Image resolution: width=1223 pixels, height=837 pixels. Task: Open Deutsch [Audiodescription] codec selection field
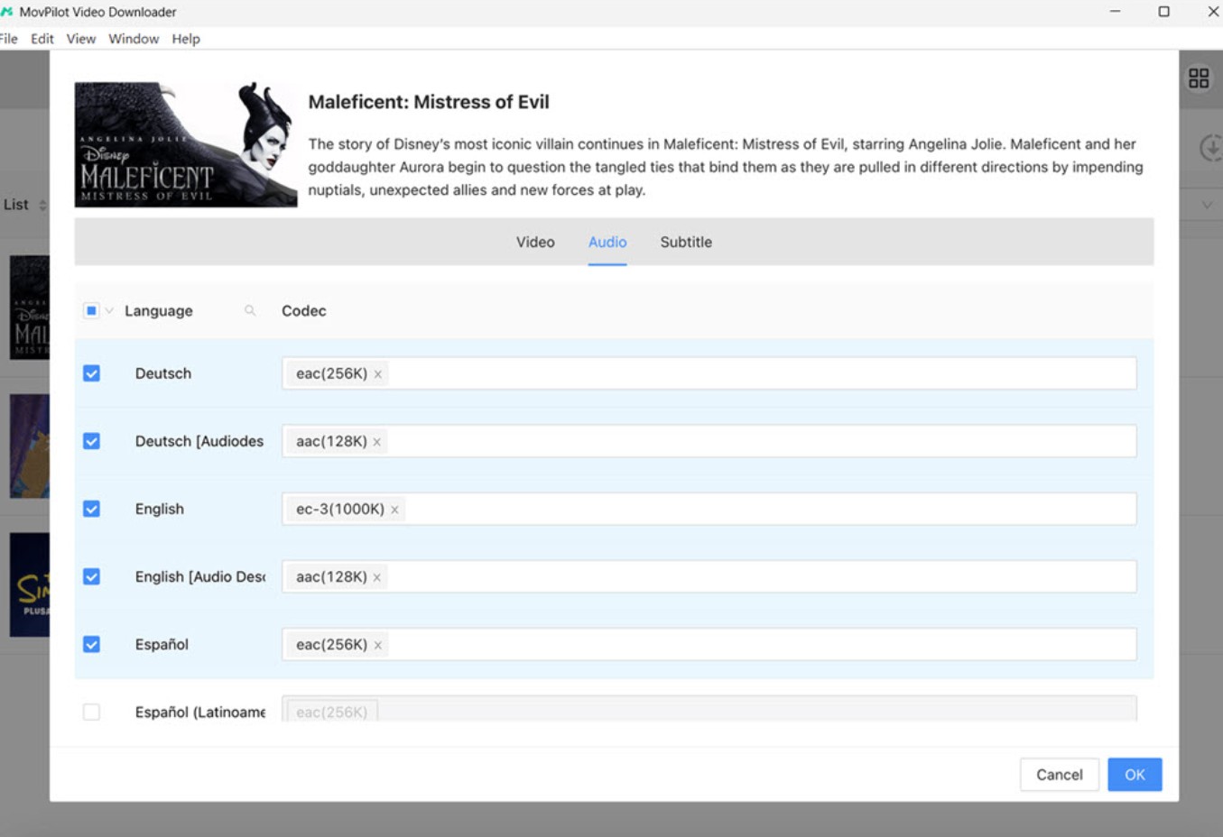click(709, 441)
